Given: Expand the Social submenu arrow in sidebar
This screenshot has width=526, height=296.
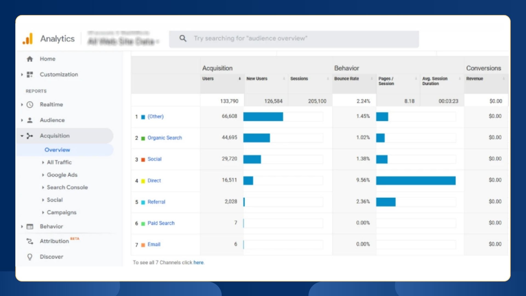Looking at the screenshot, I should (x=43, y=200).
